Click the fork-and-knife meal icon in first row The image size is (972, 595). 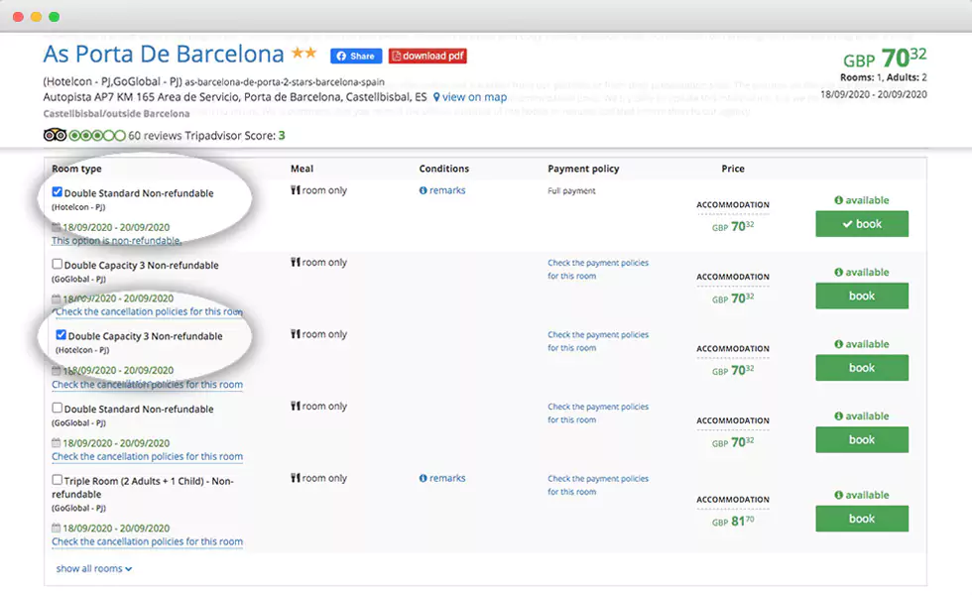pyautogui.click(x=296, y=190)
